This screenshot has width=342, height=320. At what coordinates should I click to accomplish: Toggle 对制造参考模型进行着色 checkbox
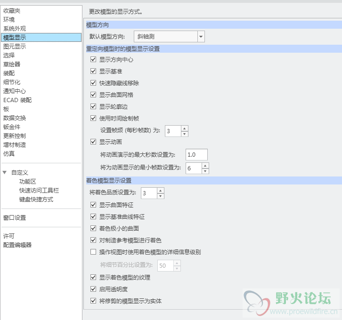pyautogui.click(x=93, y=240)
